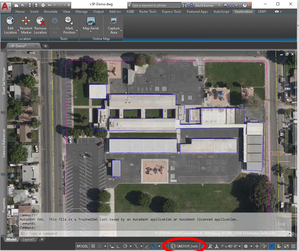
Task: Open the Output ribbon tab
Action: pos(98,12)
